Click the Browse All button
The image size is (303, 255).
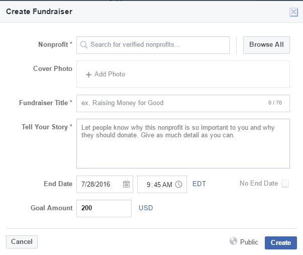click(266, 45)
